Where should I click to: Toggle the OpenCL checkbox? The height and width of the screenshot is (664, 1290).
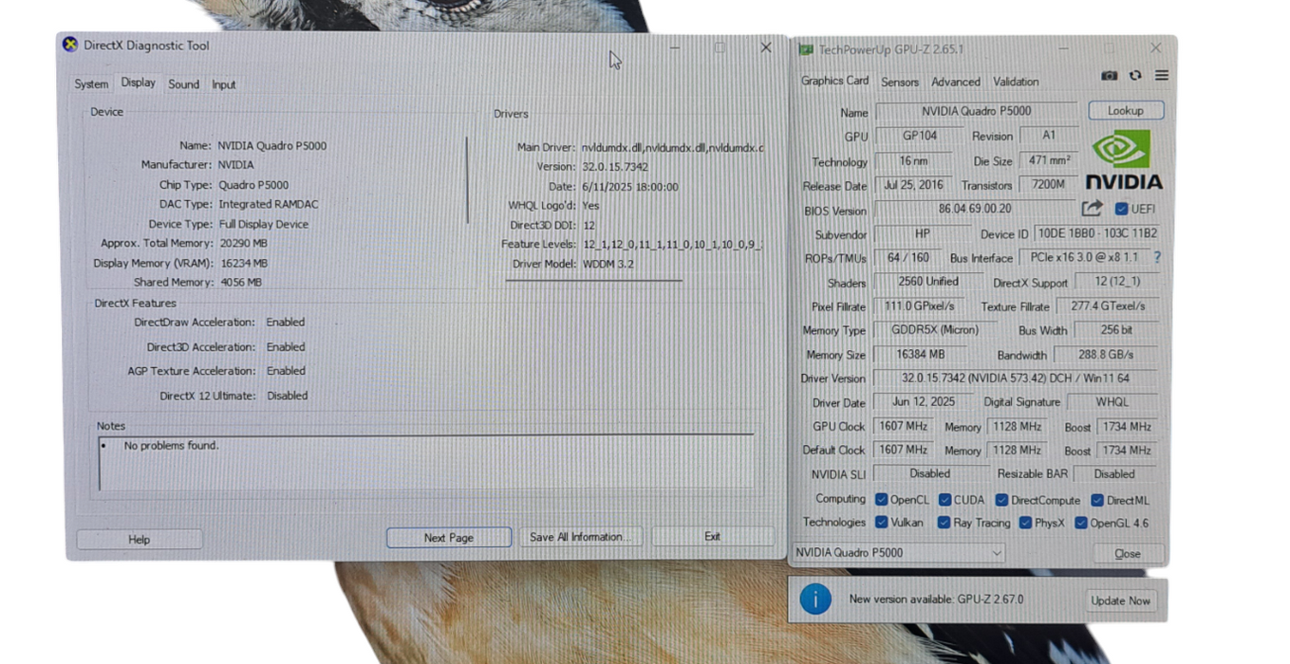881,500
